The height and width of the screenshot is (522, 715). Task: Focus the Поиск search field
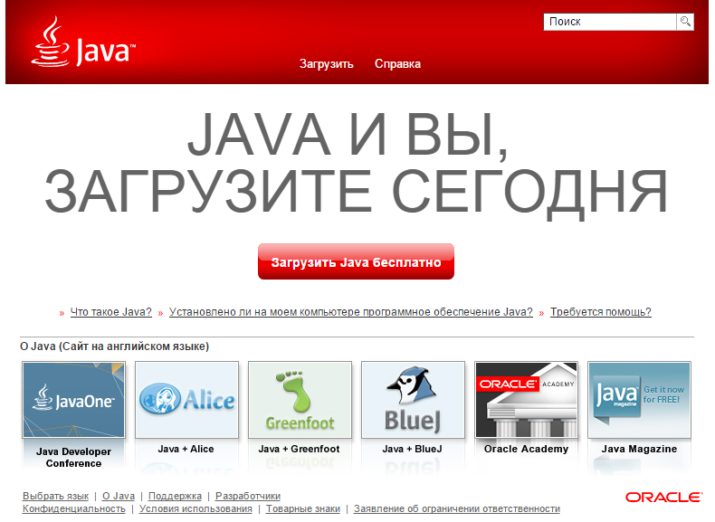pyautogui.click(x=610, y=22)
